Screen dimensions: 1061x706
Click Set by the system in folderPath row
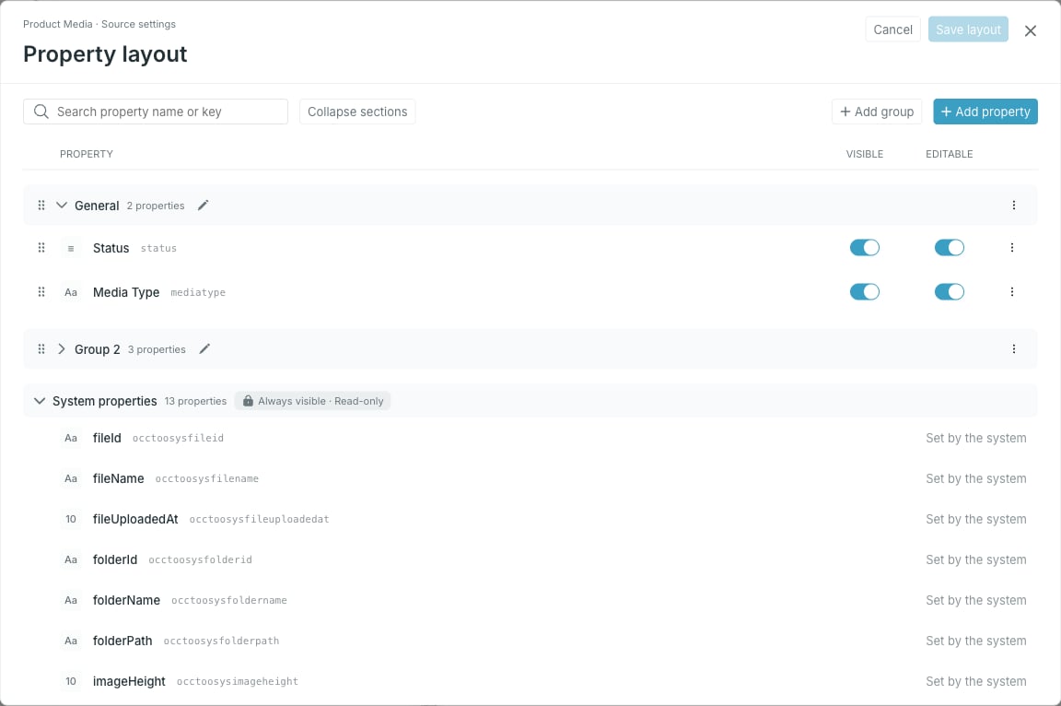click(x=975, y=641)
